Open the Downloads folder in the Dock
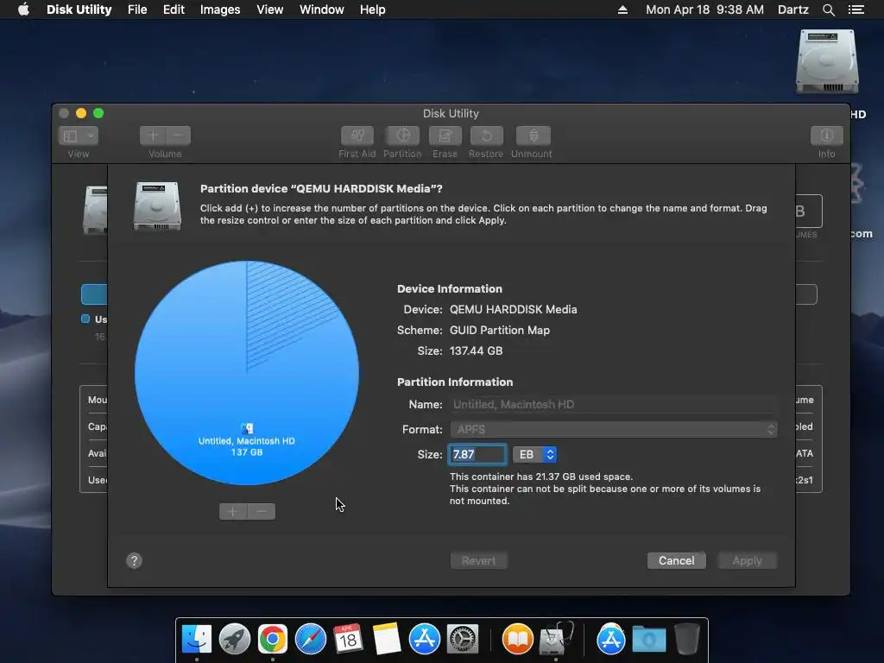Image resolution: width=884 pixels, height=663 pixels. [649, 640]
